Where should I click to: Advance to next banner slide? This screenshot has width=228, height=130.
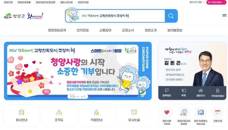(x=78, y=96)
